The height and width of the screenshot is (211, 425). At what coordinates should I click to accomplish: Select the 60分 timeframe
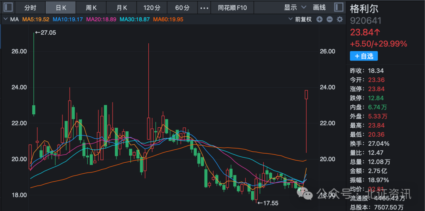pos(182,7)
